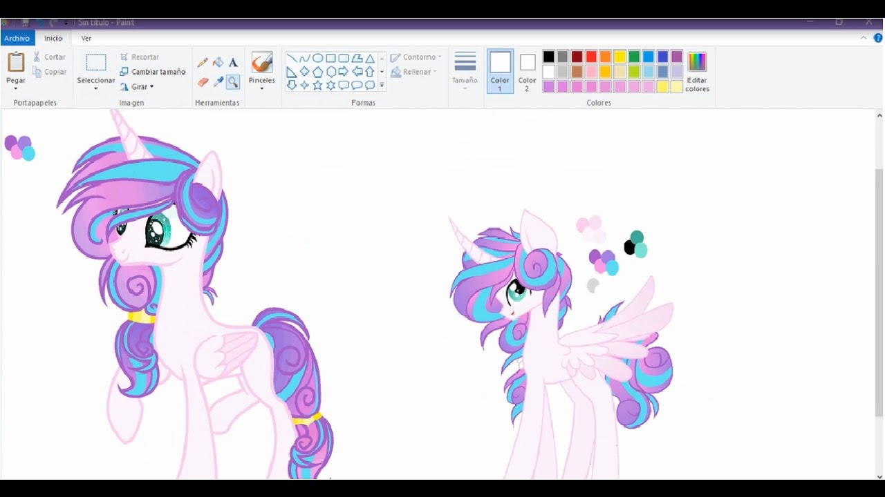Choose the rectangle shape
This screenshot has width=885, height=497.
[331, 58]
